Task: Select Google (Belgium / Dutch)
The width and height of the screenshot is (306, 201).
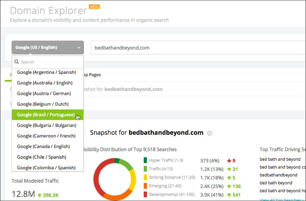Action: coord(48,104)
